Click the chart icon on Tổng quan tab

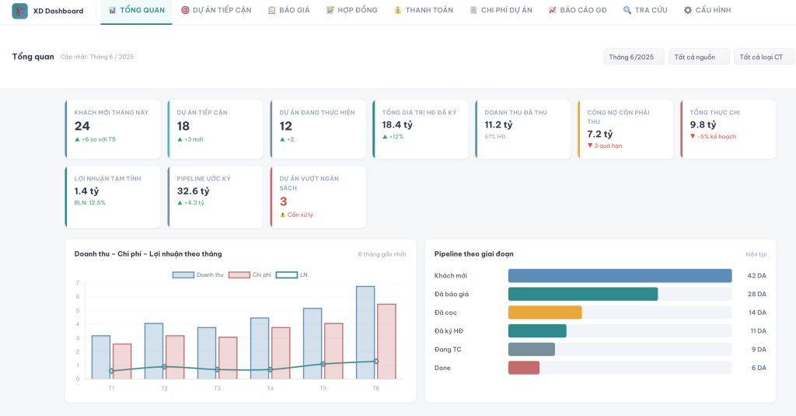[112, 10]
